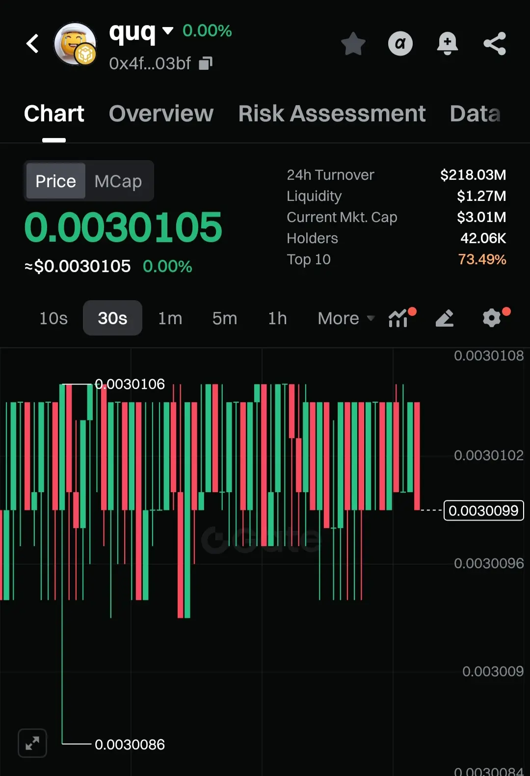Click the Liquidity $1.27M value
Screen dimensions: 530x776
(481, 196)
